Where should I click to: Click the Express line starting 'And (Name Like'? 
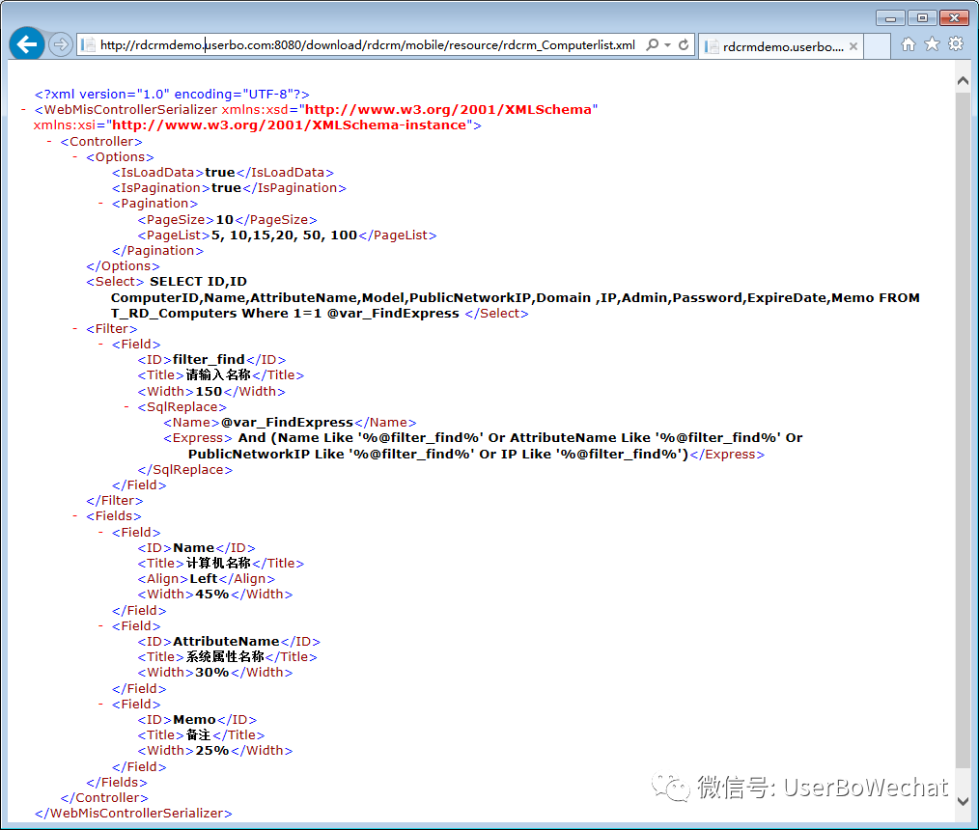click(x=520, y=438)
